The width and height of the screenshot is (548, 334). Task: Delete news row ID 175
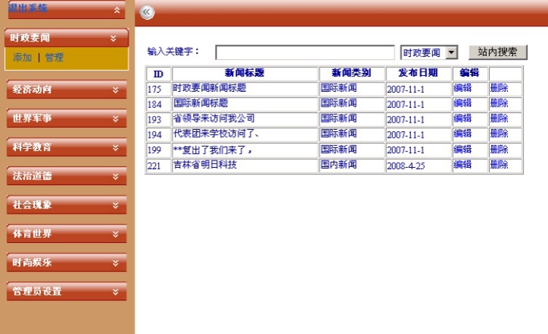point(499,88)
